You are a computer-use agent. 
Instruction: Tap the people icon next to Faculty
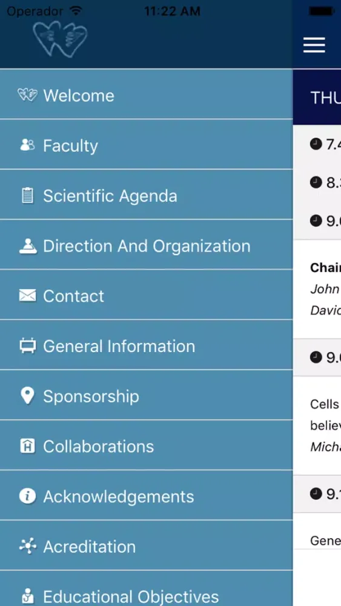pyautogui.click(x=27, y=145)
